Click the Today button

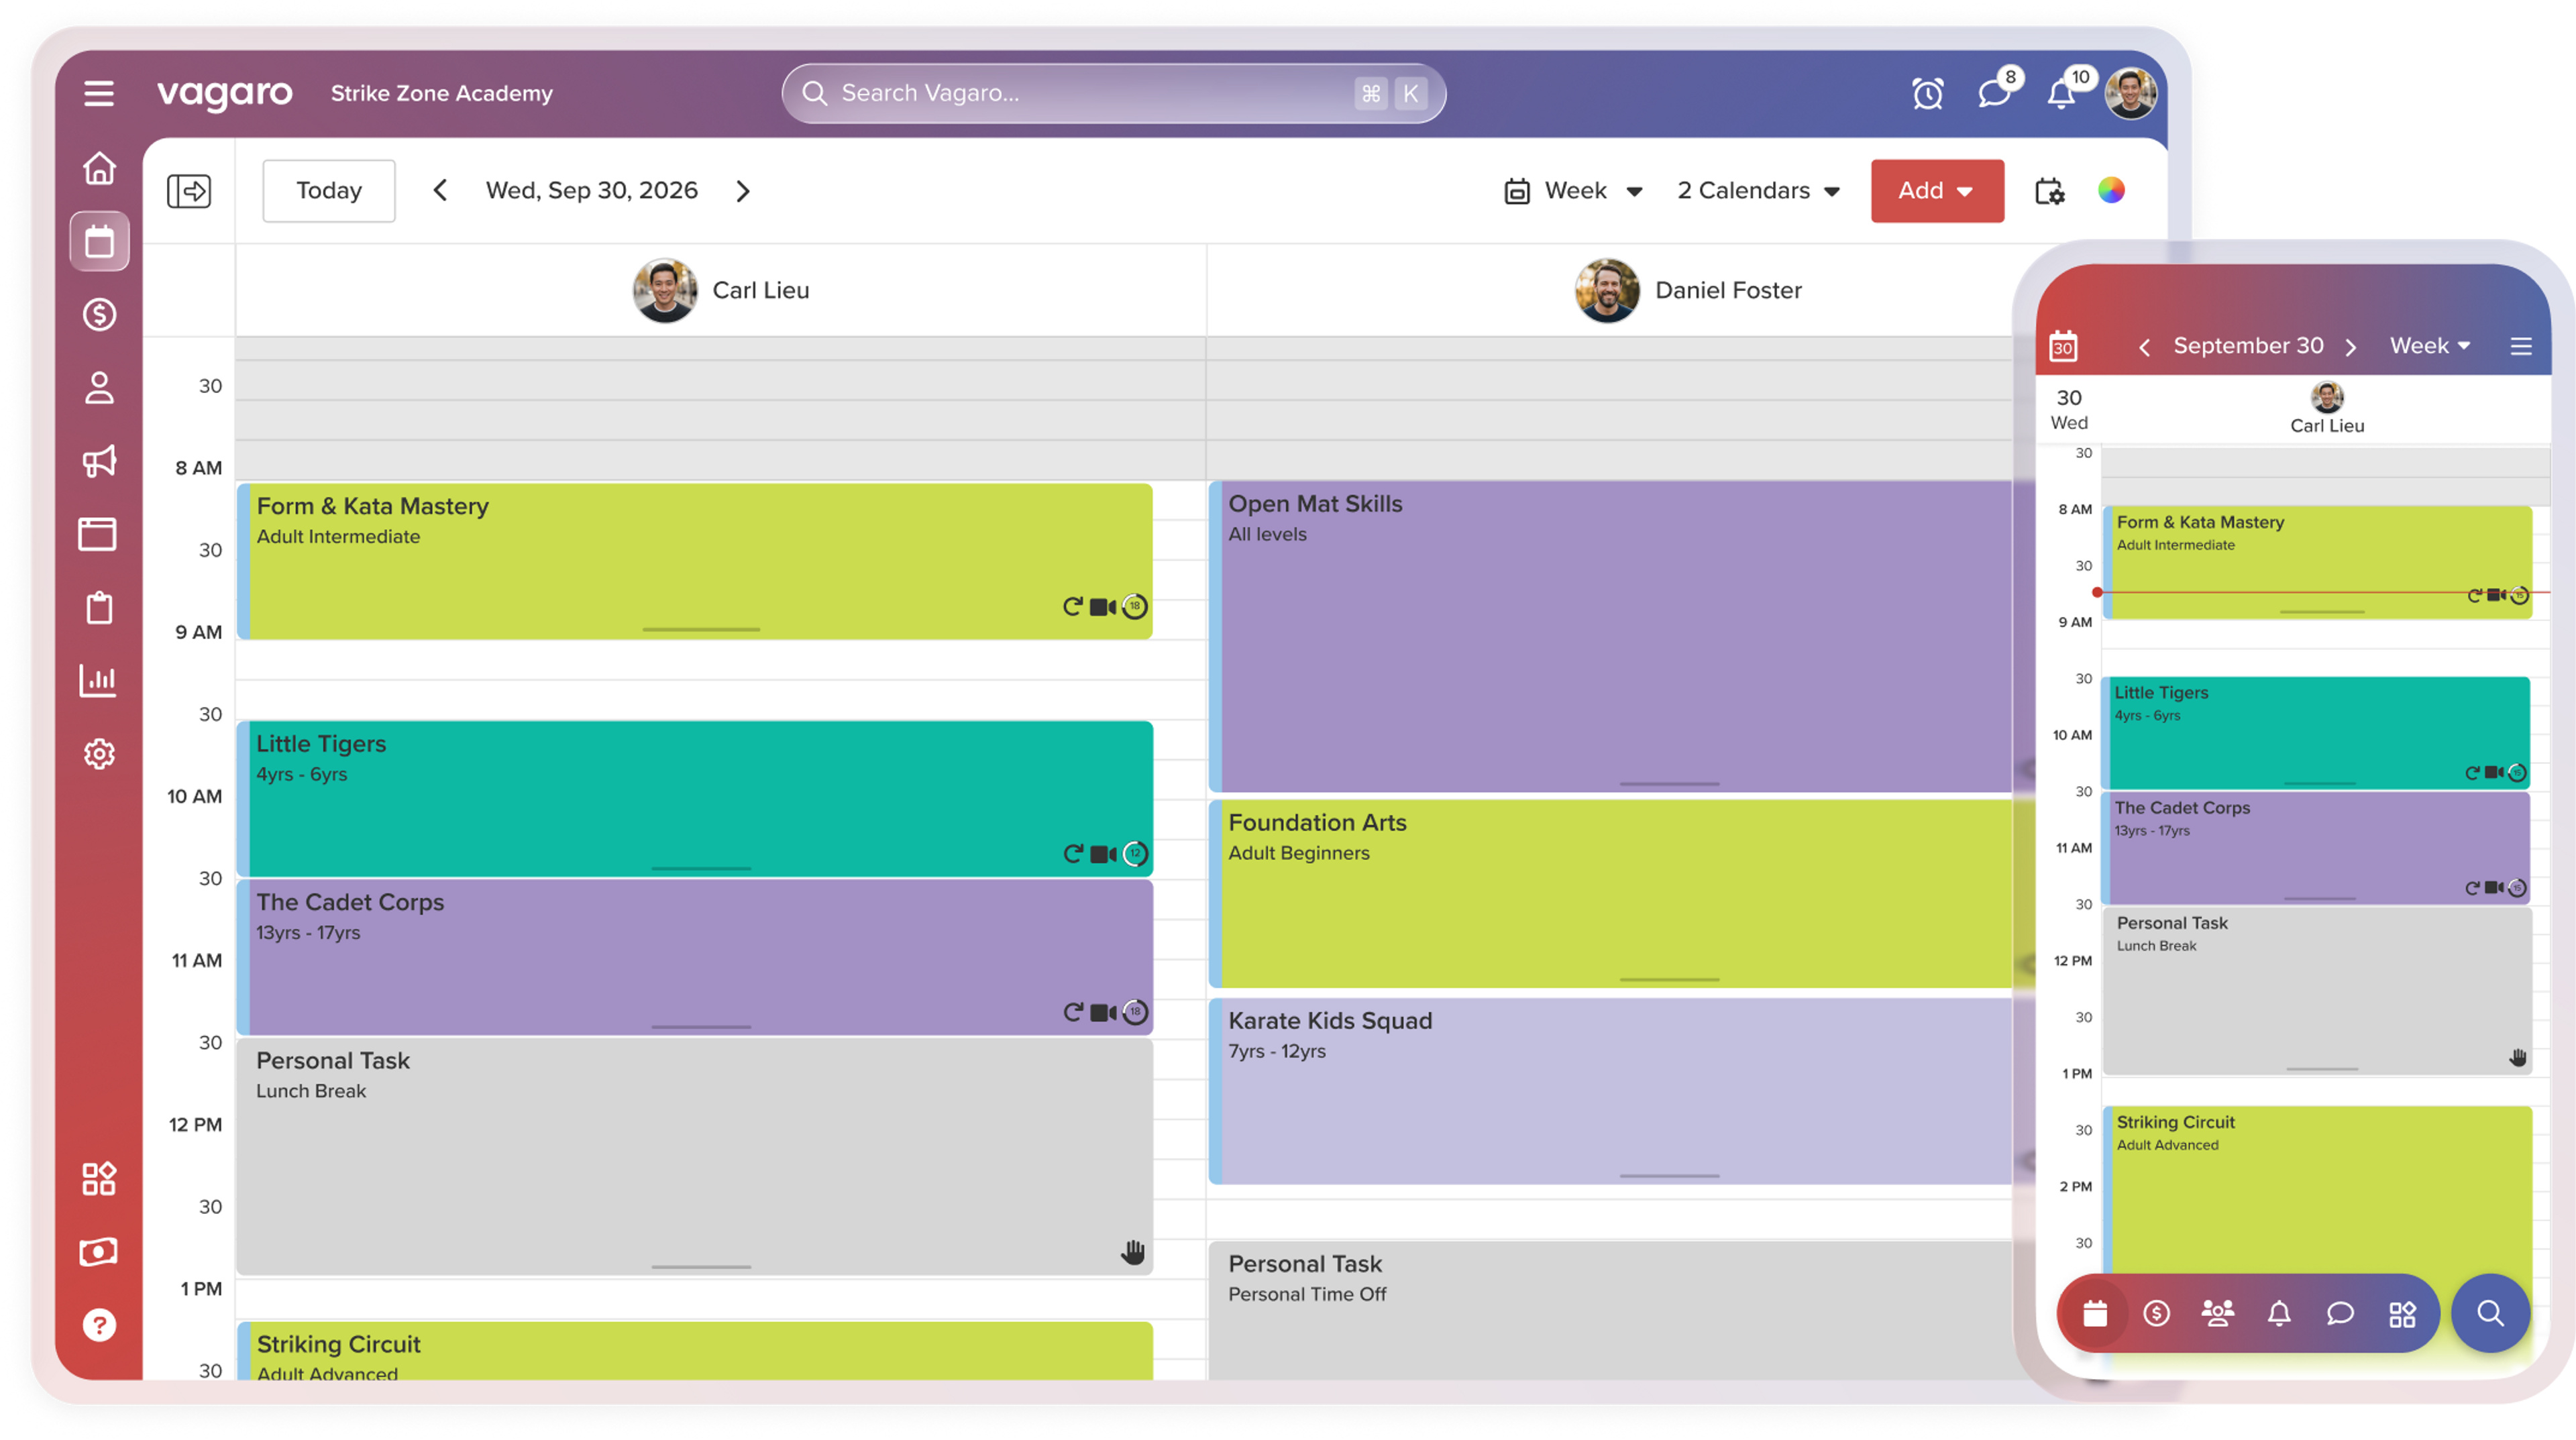coord(329,190)
